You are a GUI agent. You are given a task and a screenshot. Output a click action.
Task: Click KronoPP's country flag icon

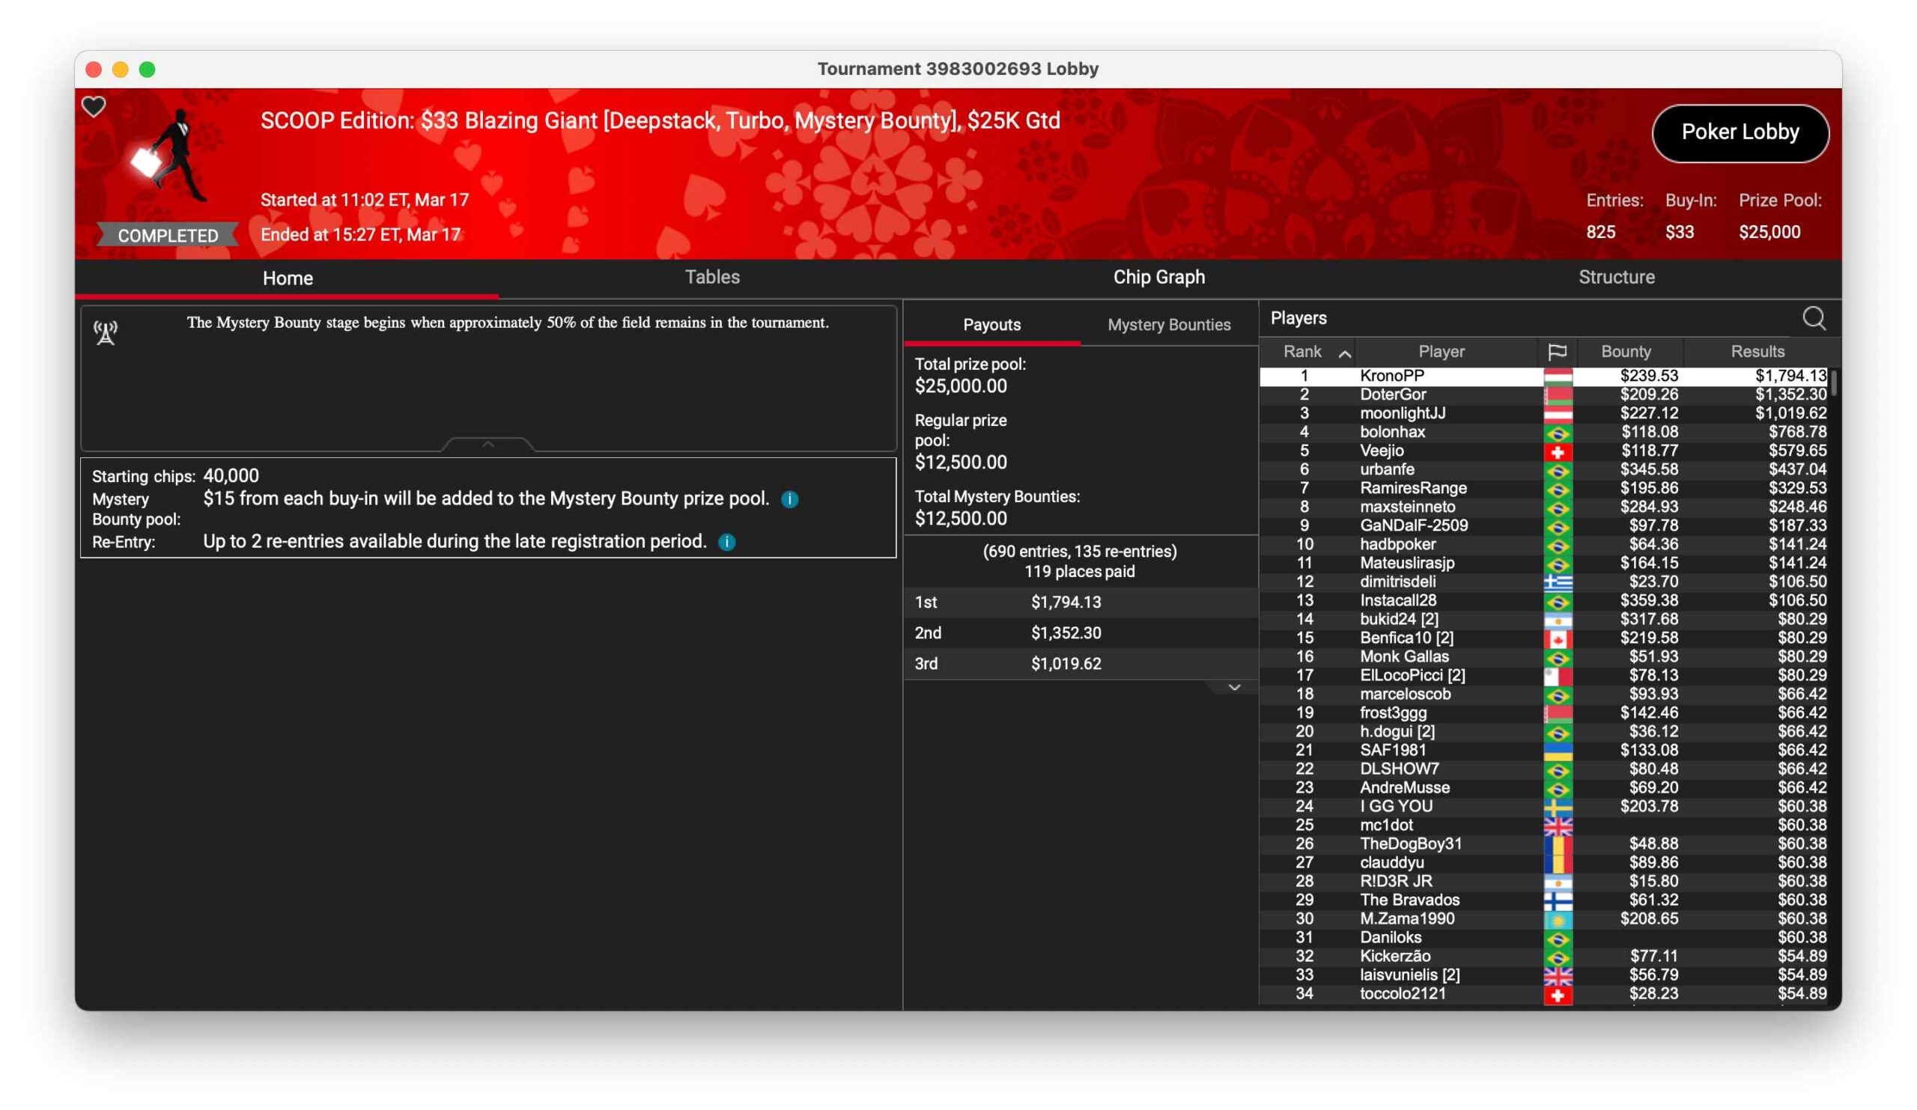(1557, 376)
